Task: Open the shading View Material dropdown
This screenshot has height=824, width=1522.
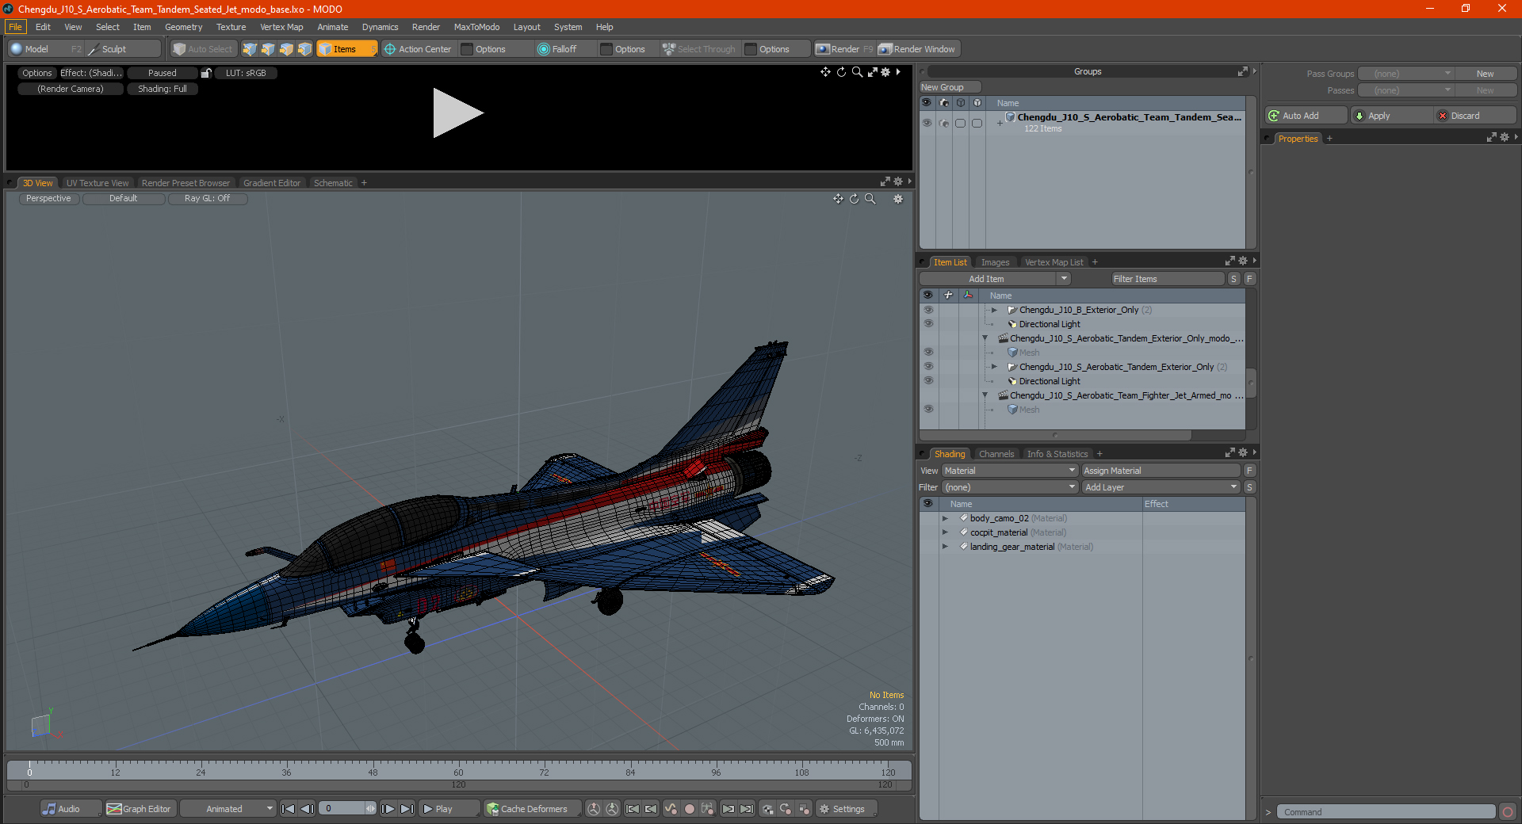Action: point(1010,471)
